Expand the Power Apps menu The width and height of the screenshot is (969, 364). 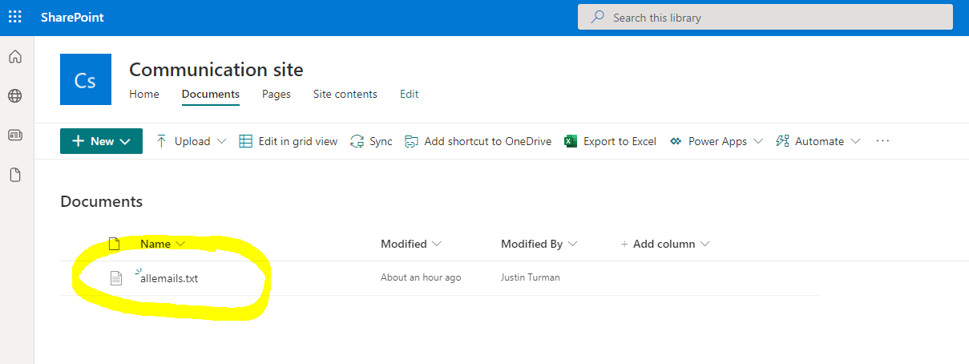coord(716,141)
